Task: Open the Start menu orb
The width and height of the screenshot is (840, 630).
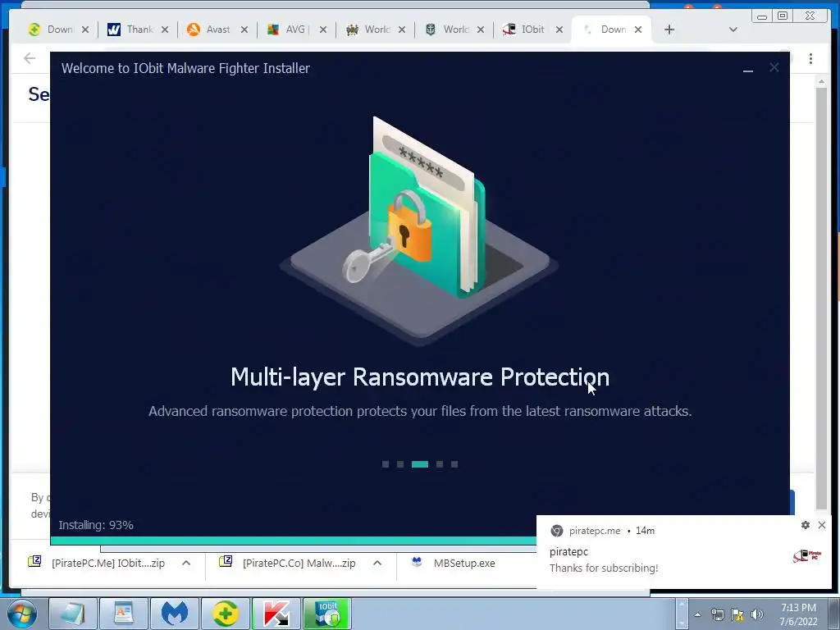Action: tap(21, 614)
